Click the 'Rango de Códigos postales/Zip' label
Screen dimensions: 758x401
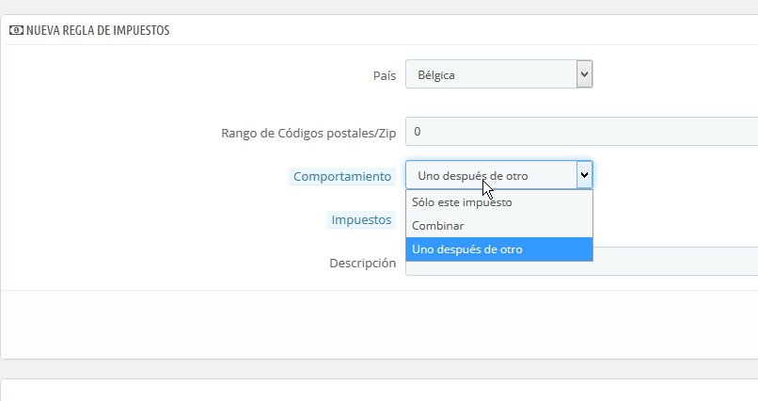pos(308,133)
